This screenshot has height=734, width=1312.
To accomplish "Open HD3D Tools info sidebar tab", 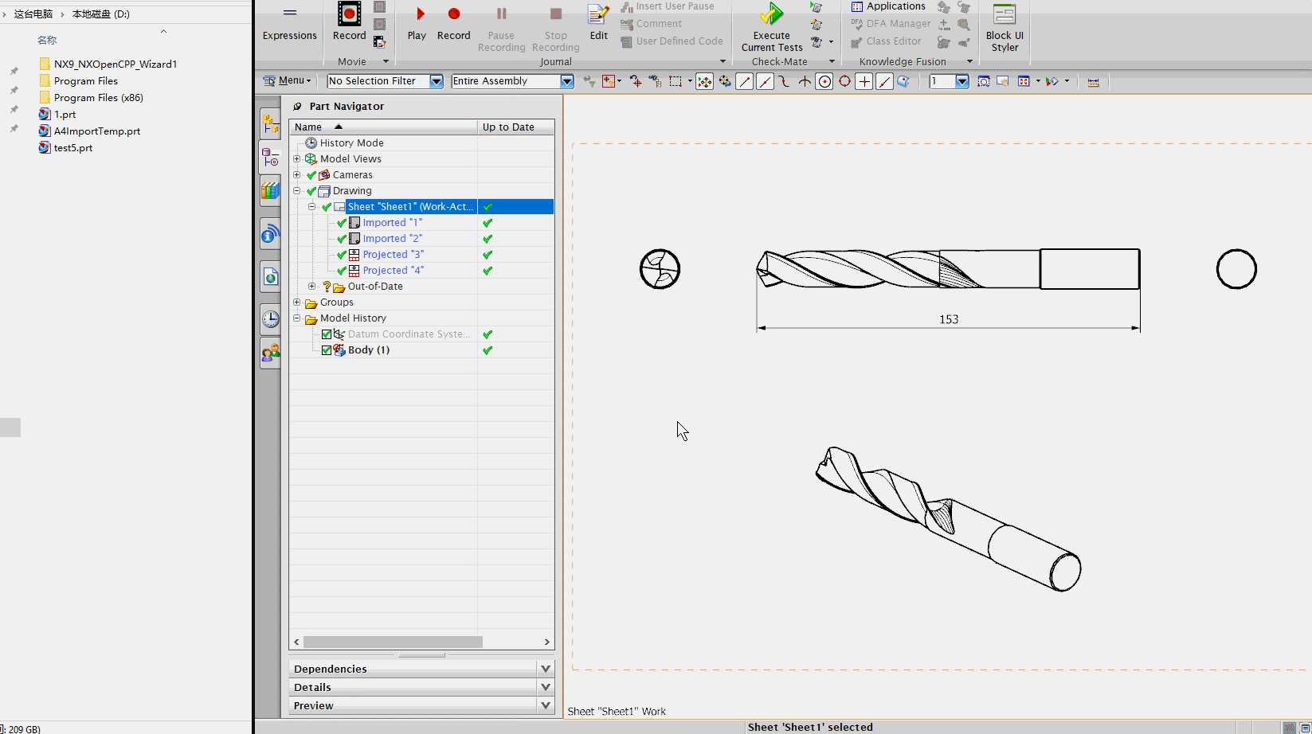I will point(271,234).
